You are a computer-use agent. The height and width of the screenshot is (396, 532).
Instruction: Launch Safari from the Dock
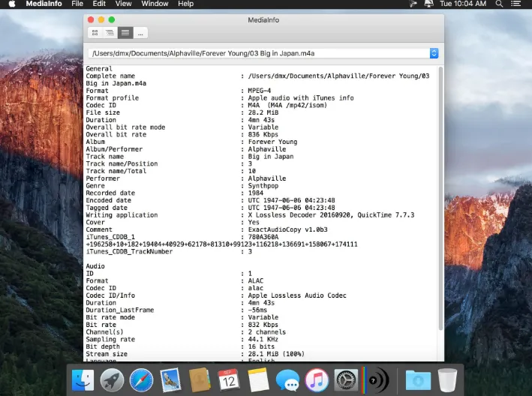(141, 380)
